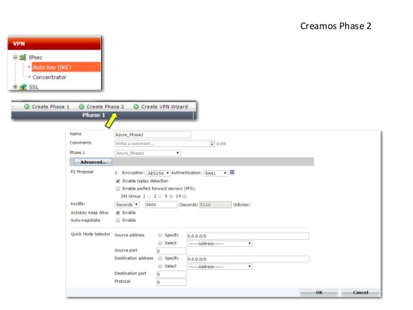Expand the SSL tree node
413x310 pixels.
tap(16, 87)
